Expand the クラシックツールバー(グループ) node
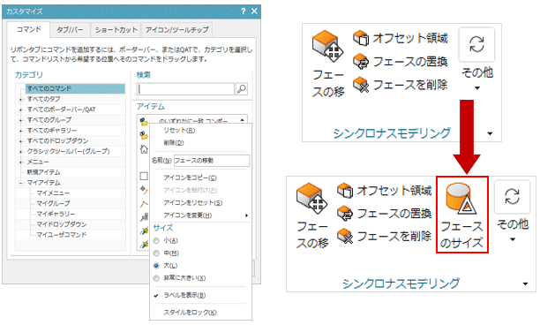Image resolution: width=540 pixels, height=325 pixels. 20,151
